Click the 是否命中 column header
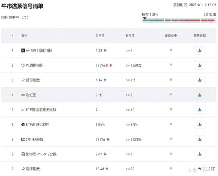Screen dimensions: 218x176 (171, 36)
